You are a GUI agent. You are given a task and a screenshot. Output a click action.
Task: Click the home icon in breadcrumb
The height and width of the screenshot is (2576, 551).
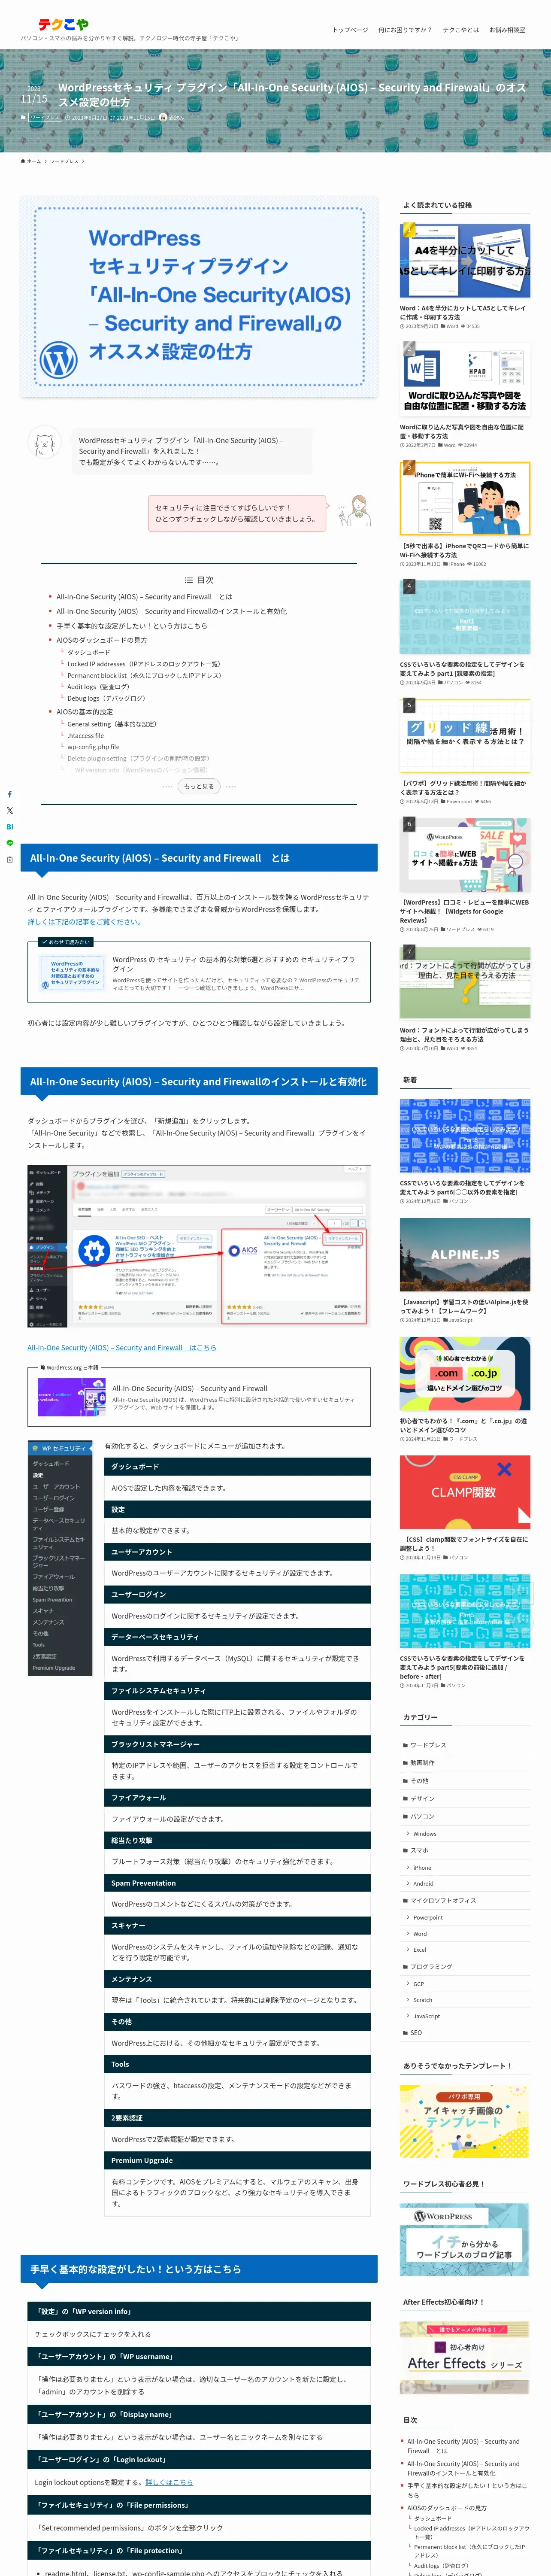tap(23, 161)
